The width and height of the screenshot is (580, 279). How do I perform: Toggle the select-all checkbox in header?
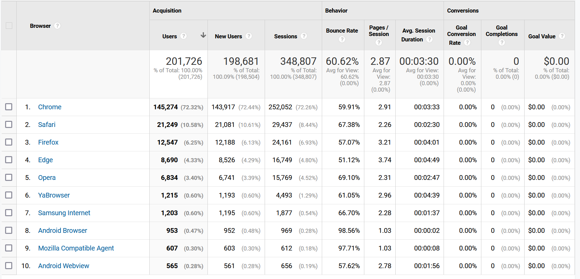pos(9,26)
